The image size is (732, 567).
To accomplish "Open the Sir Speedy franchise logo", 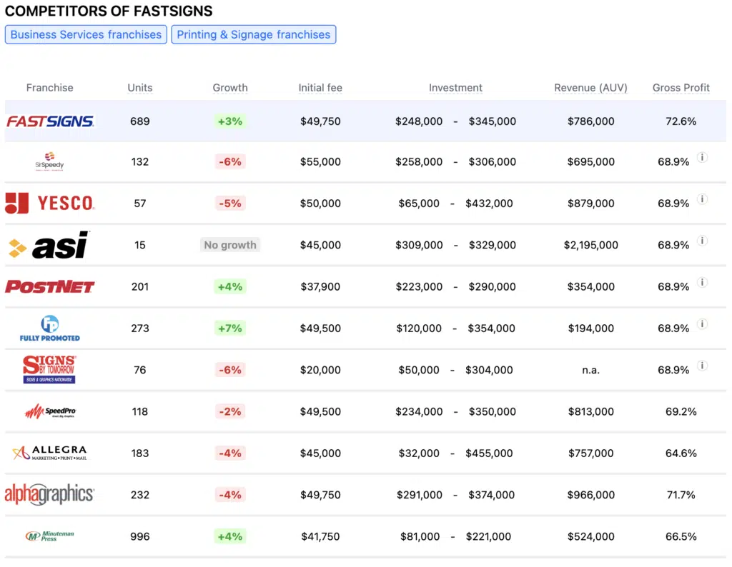I will pyautogui.click(x=49, y=161).
